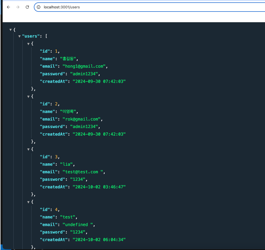Image resolution: width=265 pixels, height=250 pixels.
Task: Click createdAt value of user id 1
Action: (x=99, y=81)
